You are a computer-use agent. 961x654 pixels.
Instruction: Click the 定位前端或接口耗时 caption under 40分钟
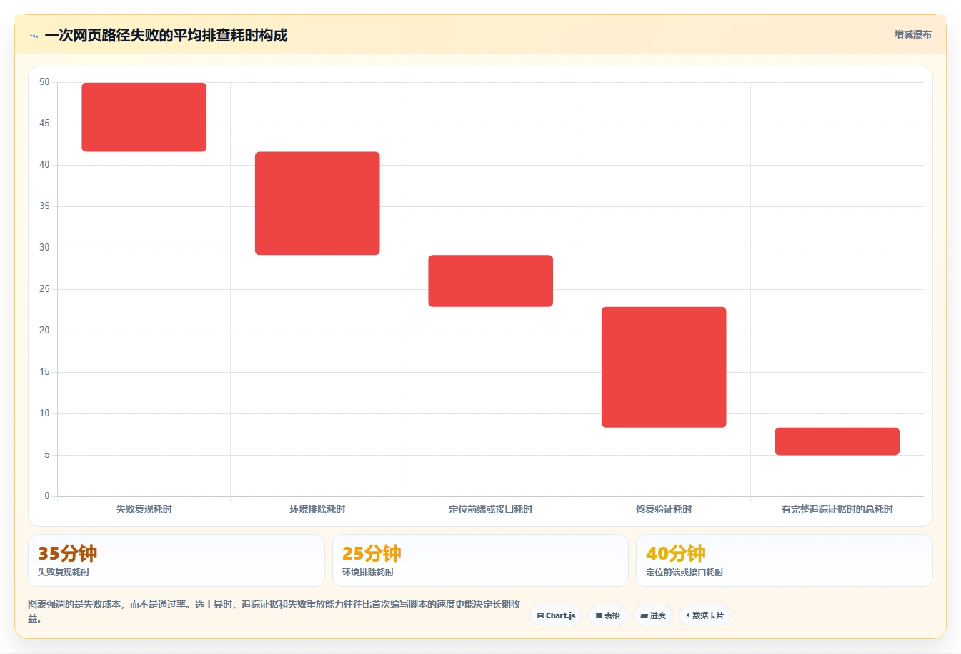[684, 573]
